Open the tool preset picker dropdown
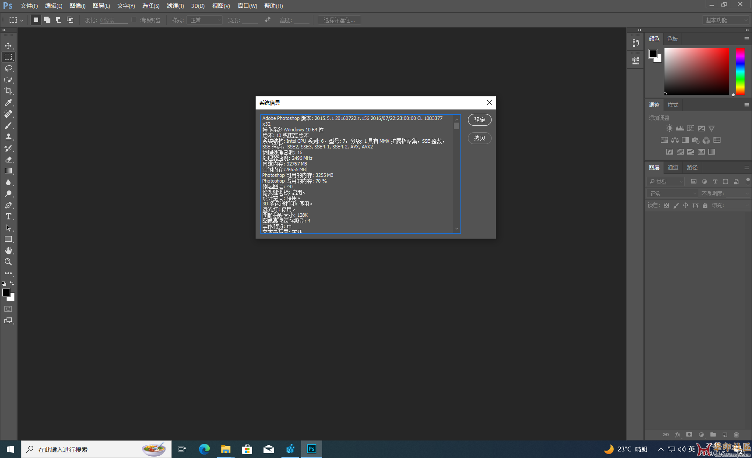 coord(16,20)
